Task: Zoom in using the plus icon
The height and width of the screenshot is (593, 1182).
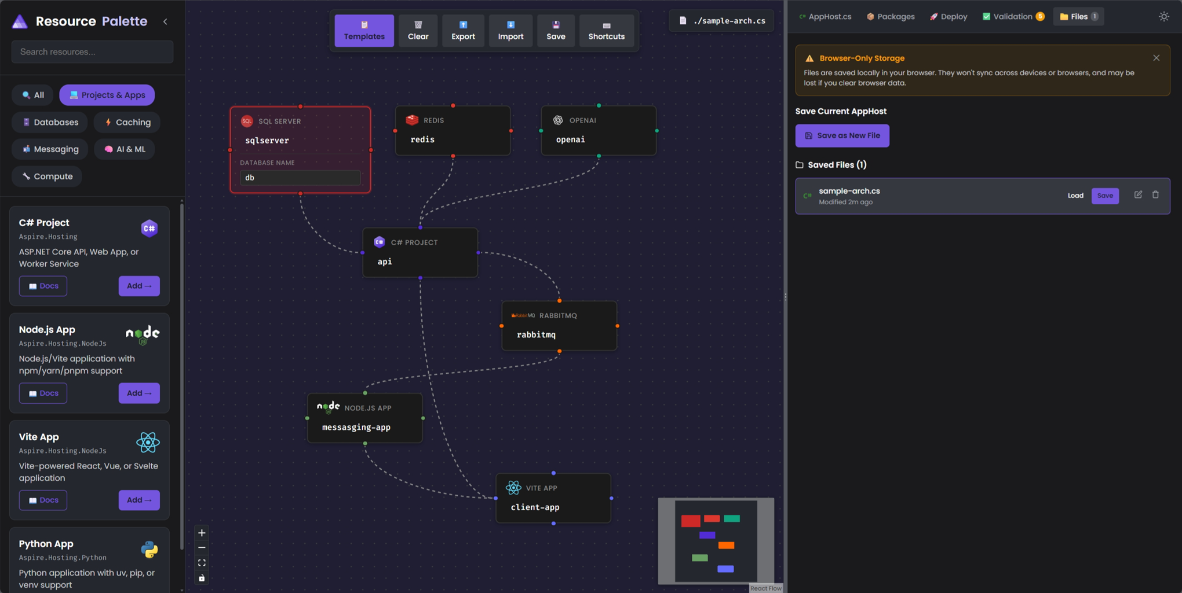Action: coord(201,532)
